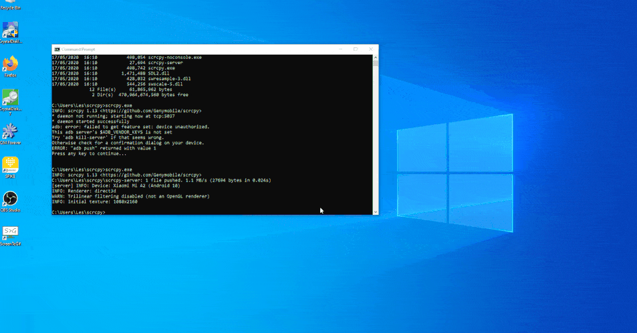
Task: Click the 'Press any key to continue...' line
Action: coord(89,153)
